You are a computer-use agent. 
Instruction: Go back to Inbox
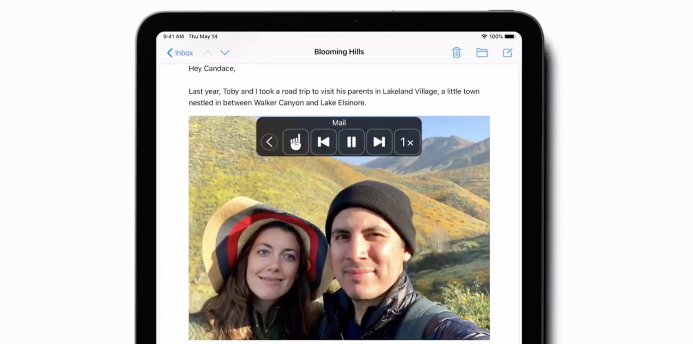coord(180,53)
